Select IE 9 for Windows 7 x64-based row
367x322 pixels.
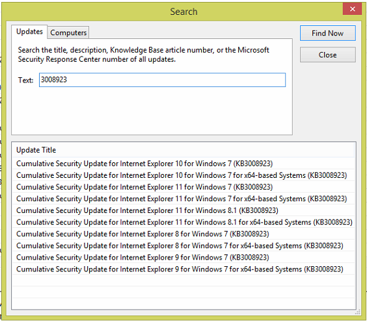pos(183,269)
